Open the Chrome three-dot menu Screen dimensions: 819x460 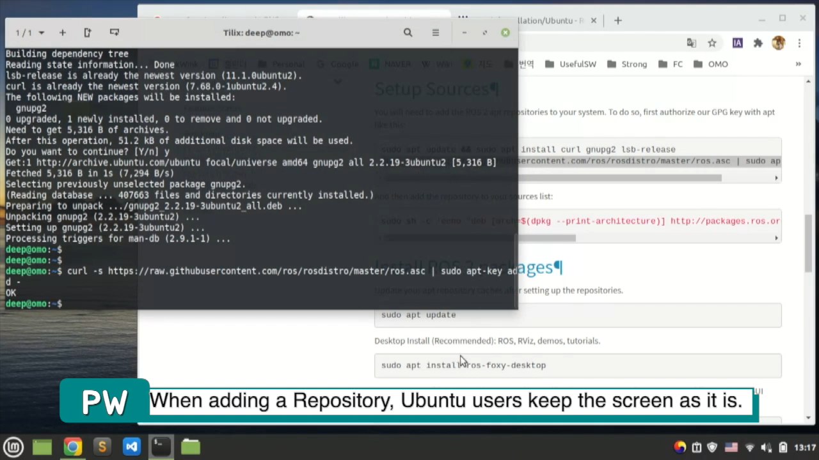[x=799, y=43]
